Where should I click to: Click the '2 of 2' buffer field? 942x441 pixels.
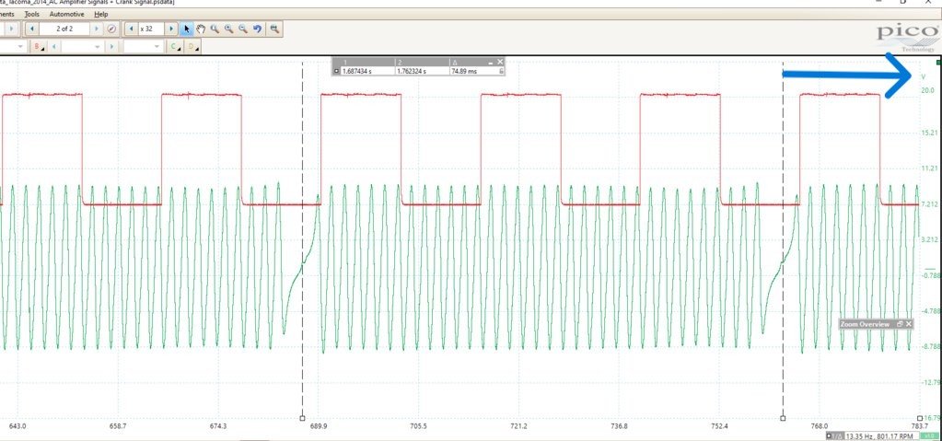(x=64, y=29)
